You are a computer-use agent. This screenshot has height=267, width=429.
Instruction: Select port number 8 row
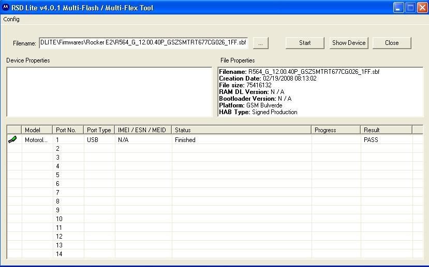point(215,201)
